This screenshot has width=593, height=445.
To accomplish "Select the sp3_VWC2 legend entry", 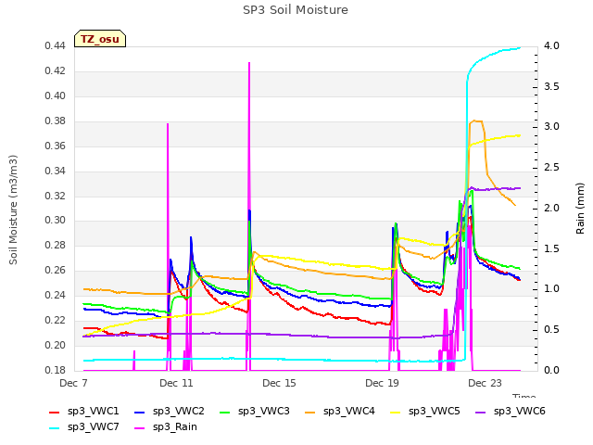I will tap(170, 411).
